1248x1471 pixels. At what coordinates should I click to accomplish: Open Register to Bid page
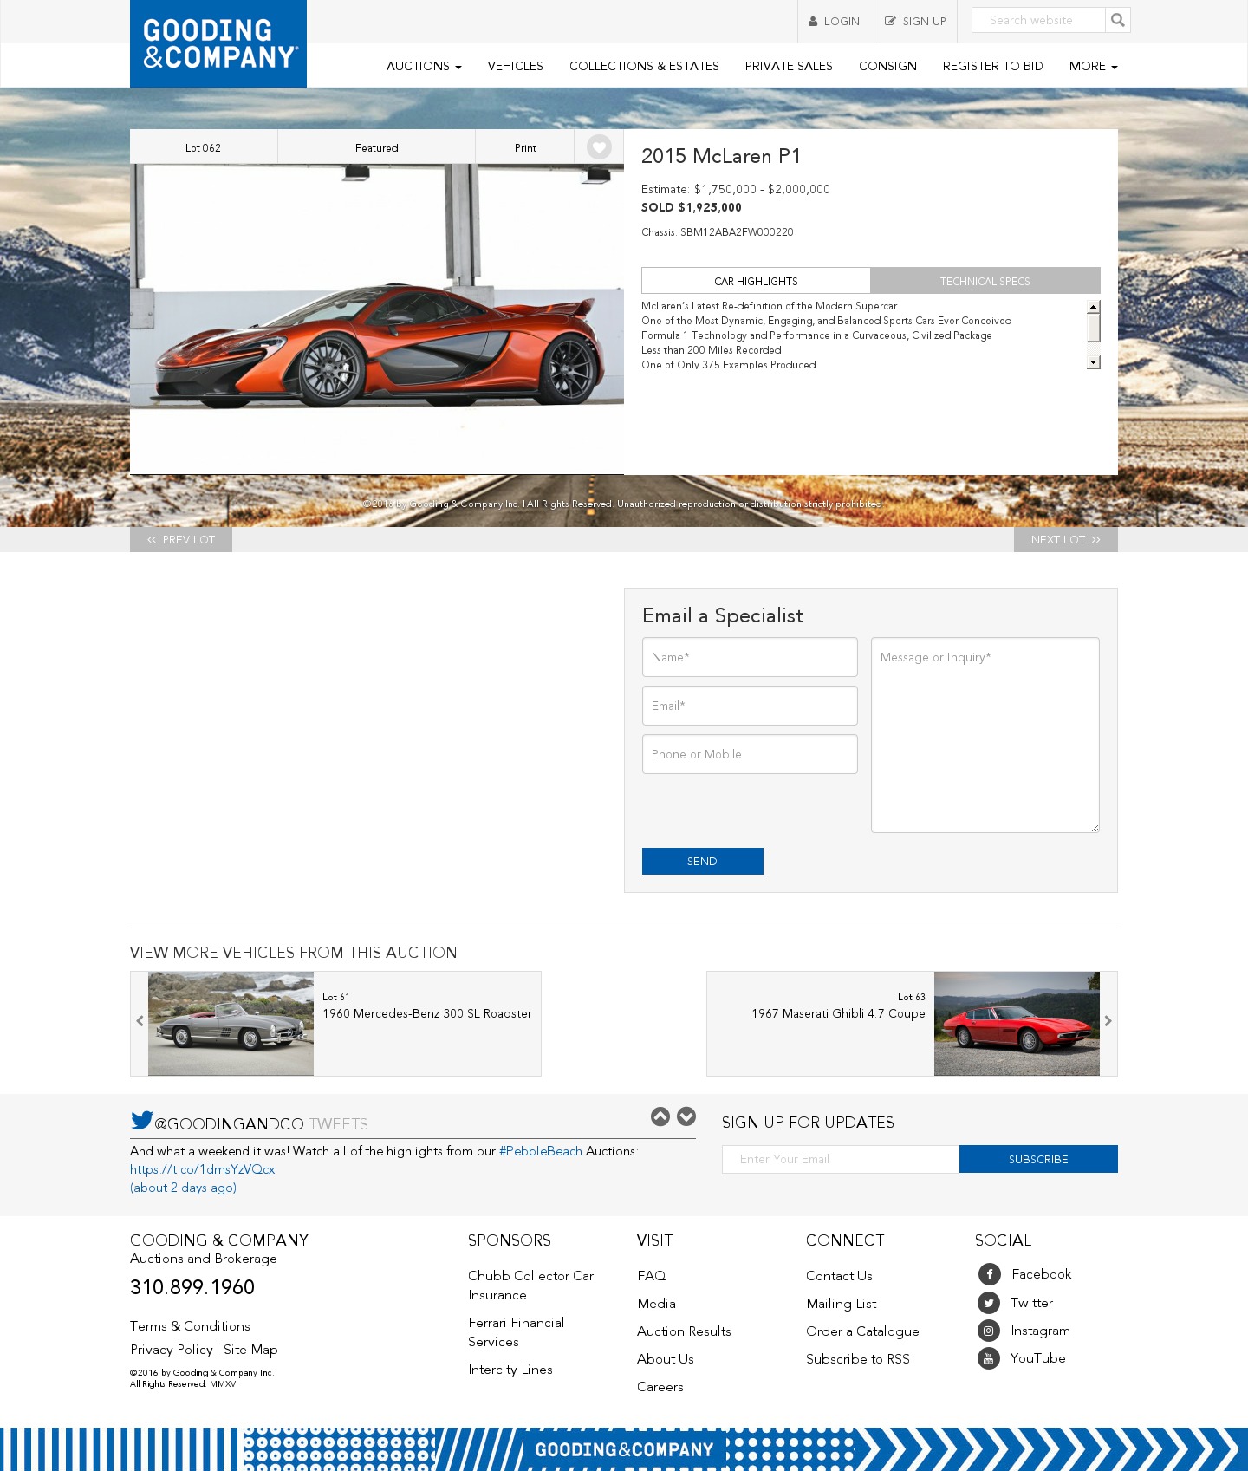tap(992, 66)
